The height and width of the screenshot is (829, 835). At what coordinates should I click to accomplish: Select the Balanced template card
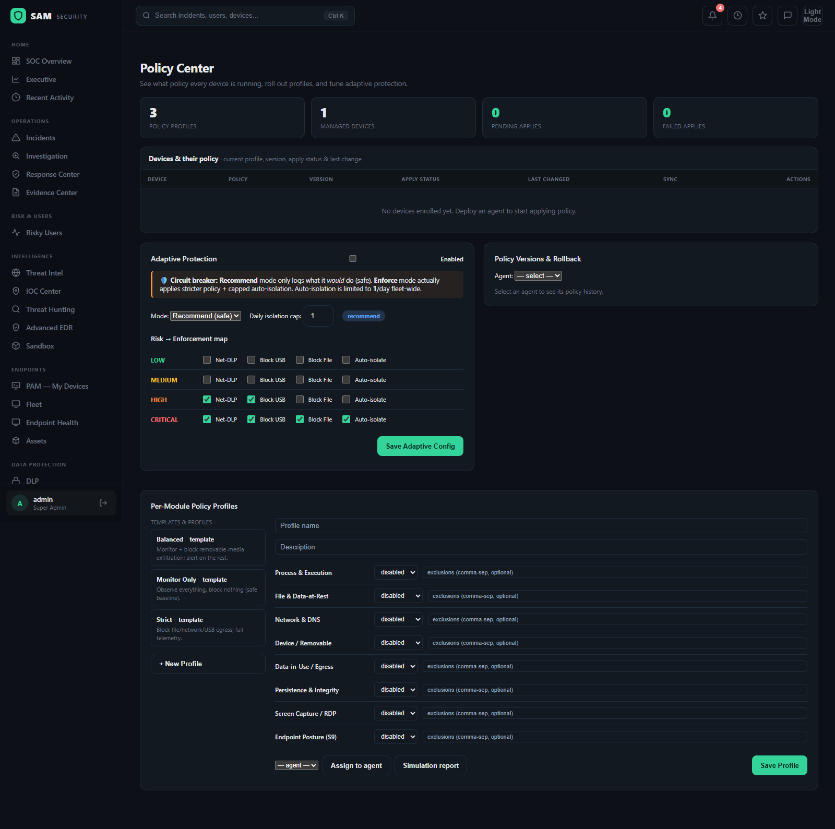[x=208, y=548]
